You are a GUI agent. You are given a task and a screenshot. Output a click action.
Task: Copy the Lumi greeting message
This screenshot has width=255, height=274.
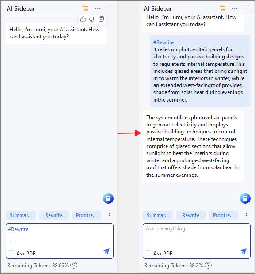coord(101,19)
